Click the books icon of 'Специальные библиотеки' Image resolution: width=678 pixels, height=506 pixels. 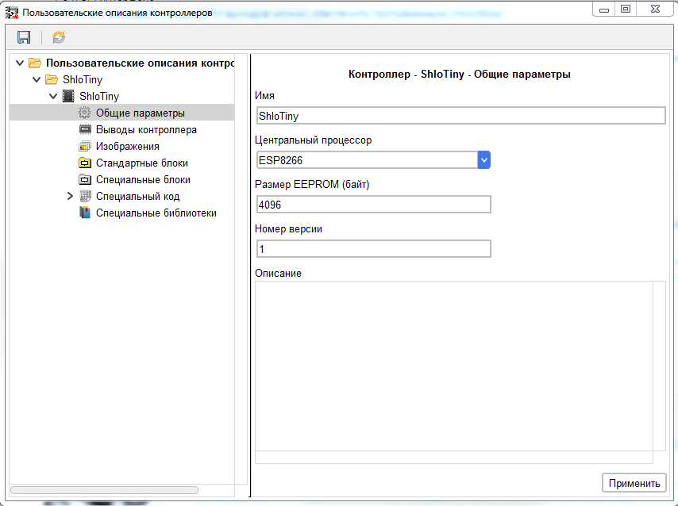pos(85,213)
